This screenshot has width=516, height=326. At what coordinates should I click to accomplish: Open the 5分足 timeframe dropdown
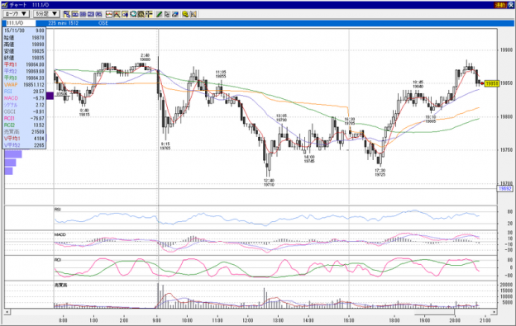pyautogui.click(x=46, y=14)
